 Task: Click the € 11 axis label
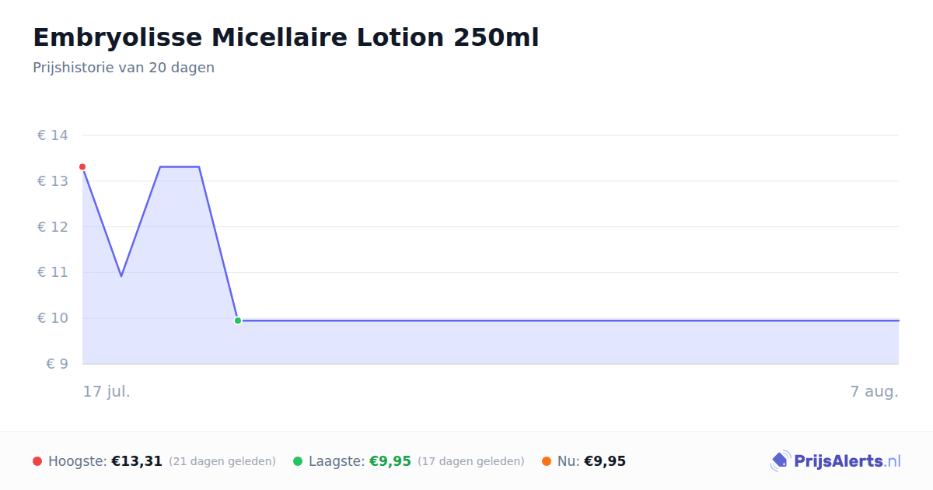pyautogui.click(x=53, y=272)
